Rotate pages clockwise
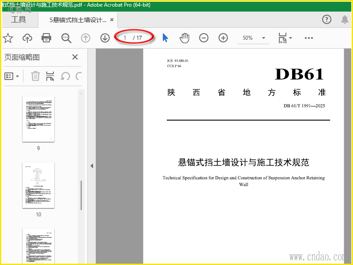The image size is (353, 265). point(79,76)
